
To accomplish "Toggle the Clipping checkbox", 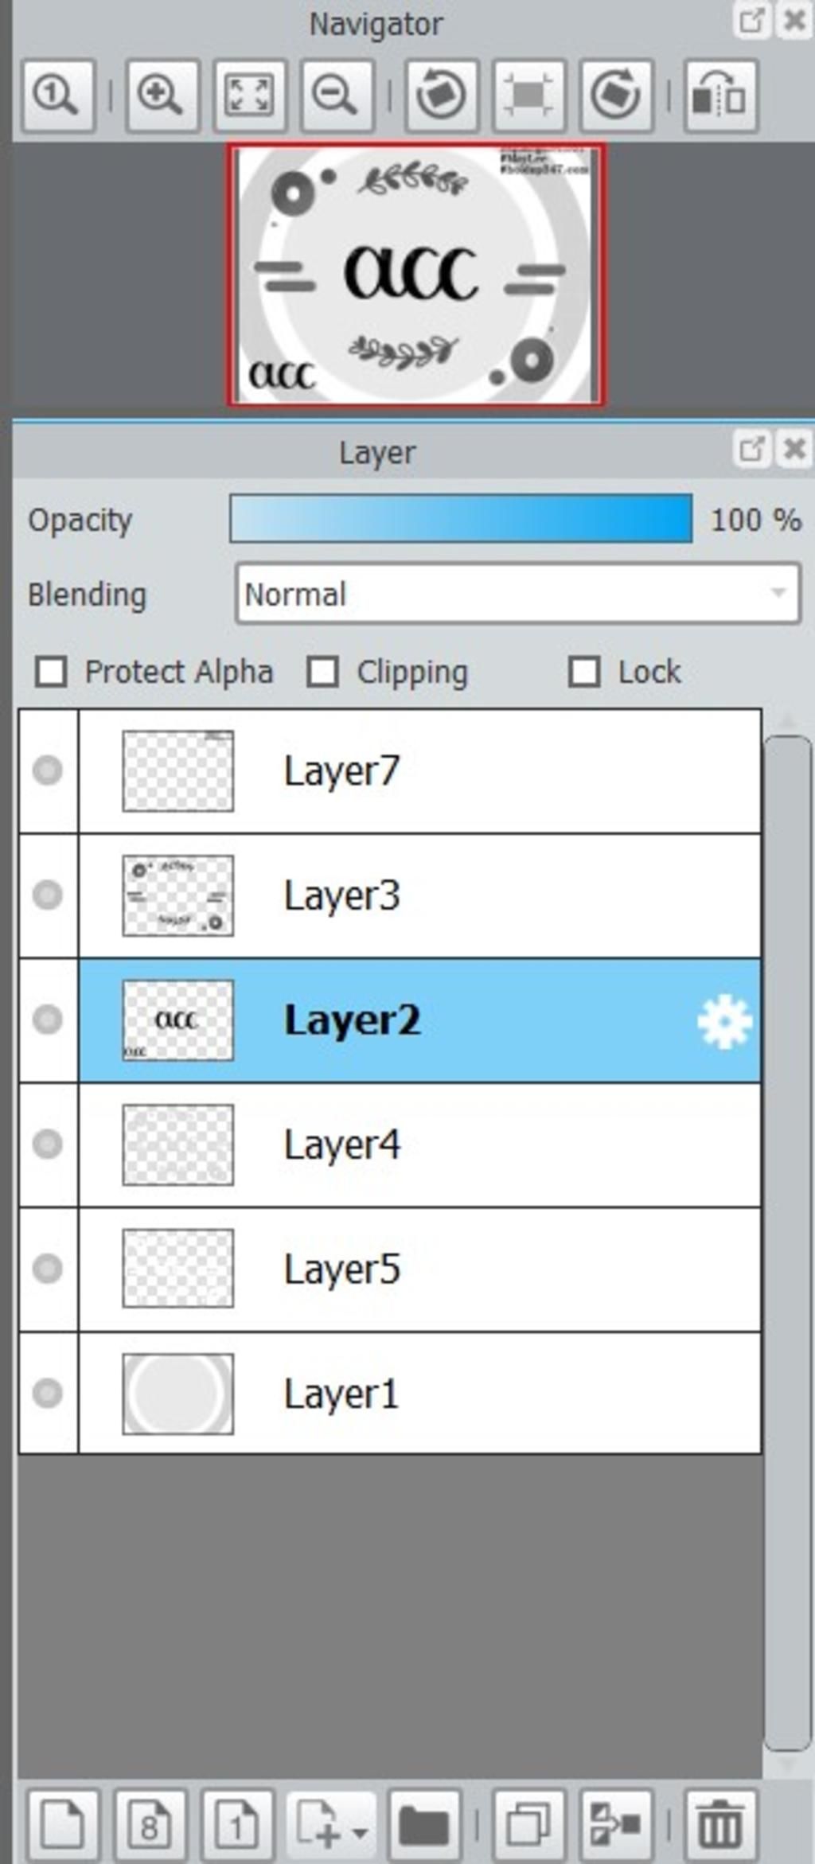I will (x=323, y=672).
